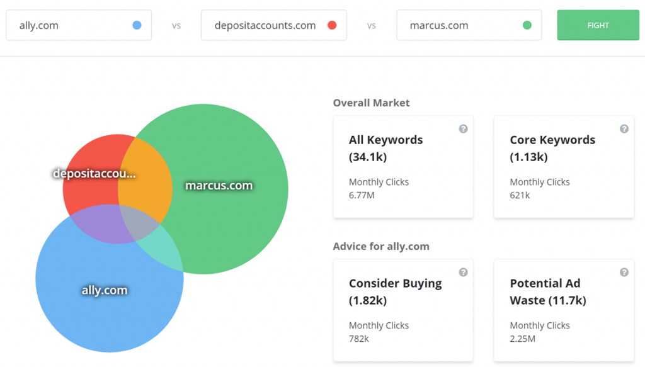Click the orange depositaccounts-marcus overlap region

tap(146, 183)
